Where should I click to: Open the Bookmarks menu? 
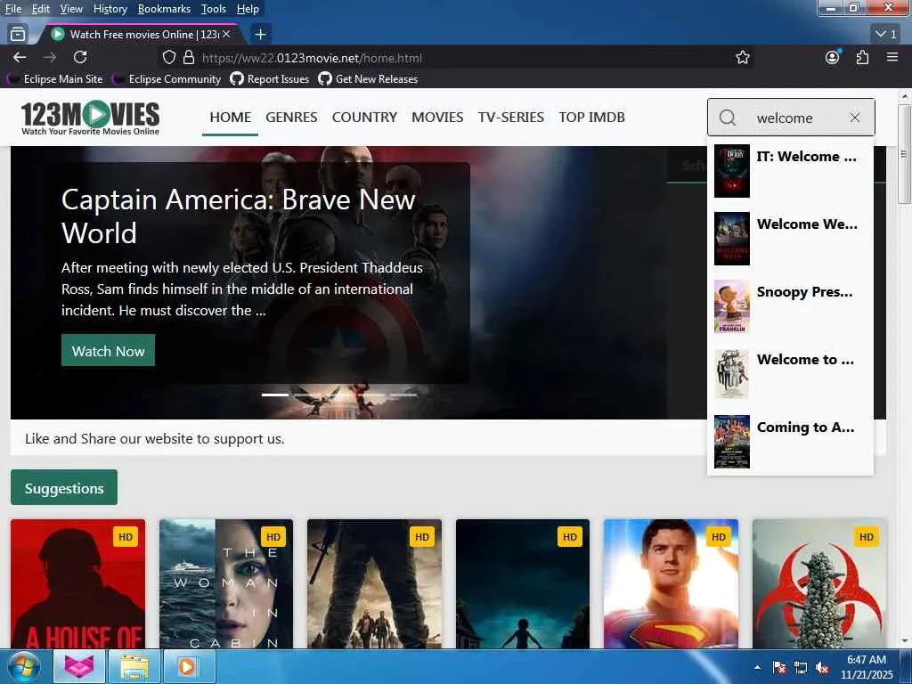click(x=164, y=9)
